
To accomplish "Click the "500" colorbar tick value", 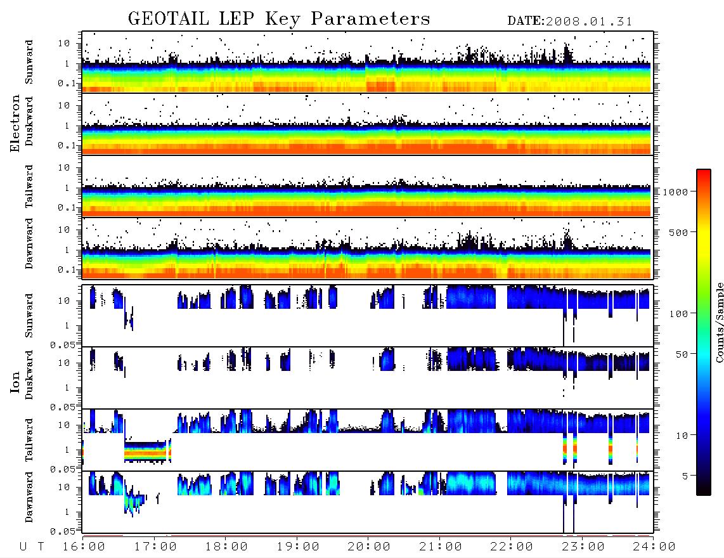I will point(679,232).
